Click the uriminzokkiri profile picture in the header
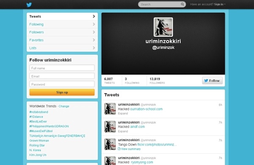The image size is (254, 165). [x=163, y=27]
